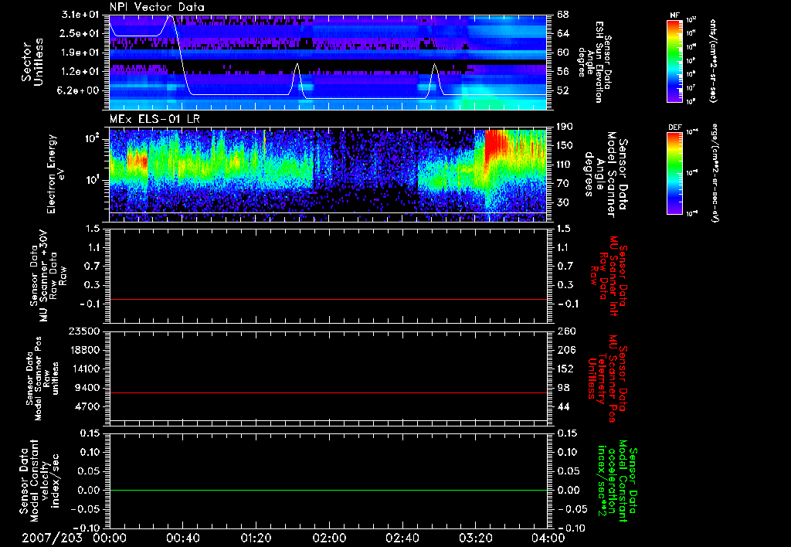This screenshot has width=791, height=547.
Task: Click the 2.5e+01 sector tick label
Action: pos(80,33)
